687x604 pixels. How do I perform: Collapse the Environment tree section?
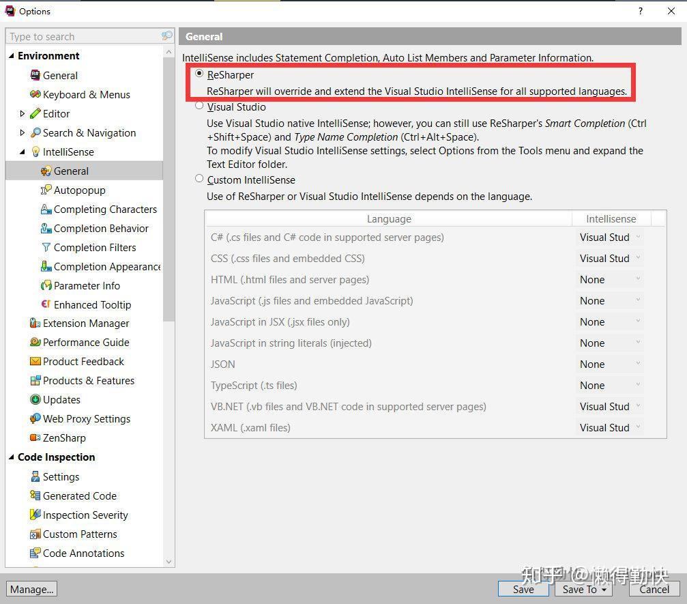(x=10, y=55)
